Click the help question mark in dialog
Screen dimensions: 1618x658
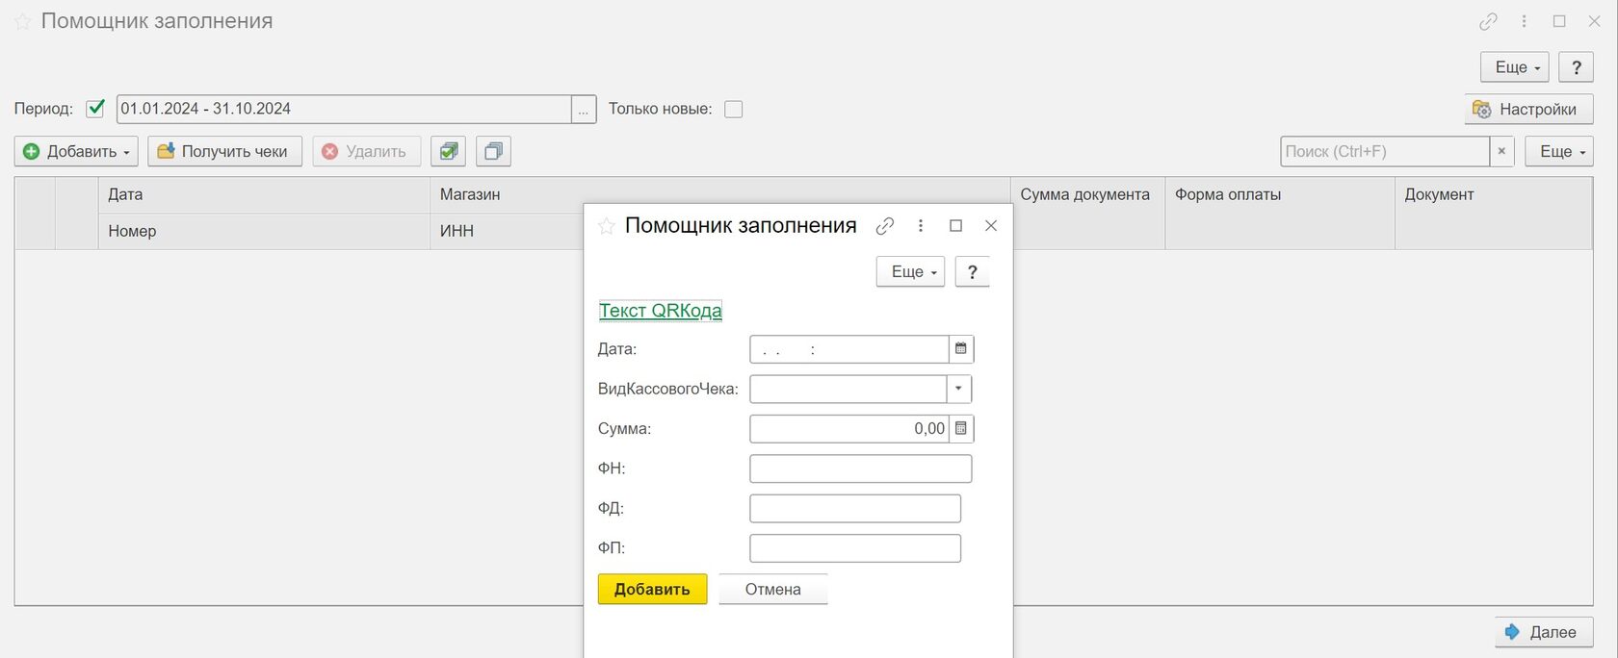972,272
